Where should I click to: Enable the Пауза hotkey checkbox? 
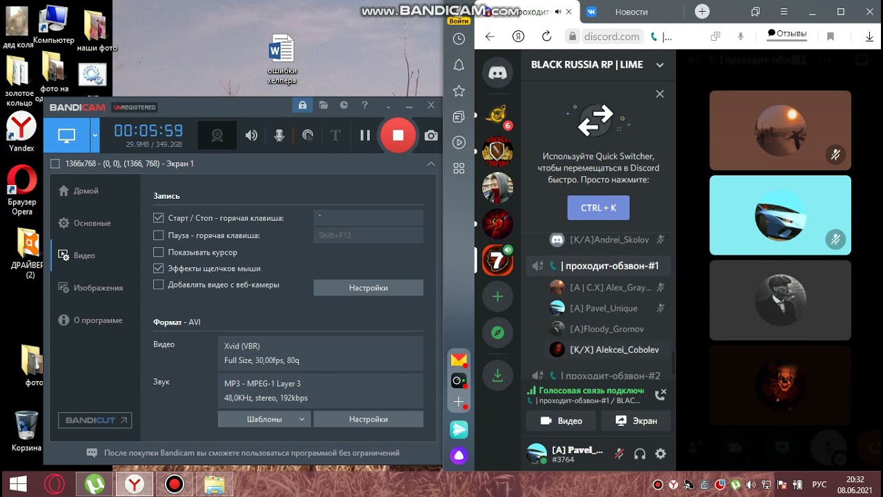pos(159,235)
